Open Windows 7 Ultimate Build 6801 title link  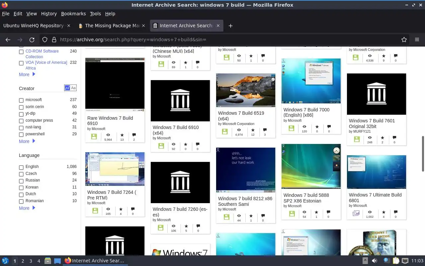tap(375, 198)
